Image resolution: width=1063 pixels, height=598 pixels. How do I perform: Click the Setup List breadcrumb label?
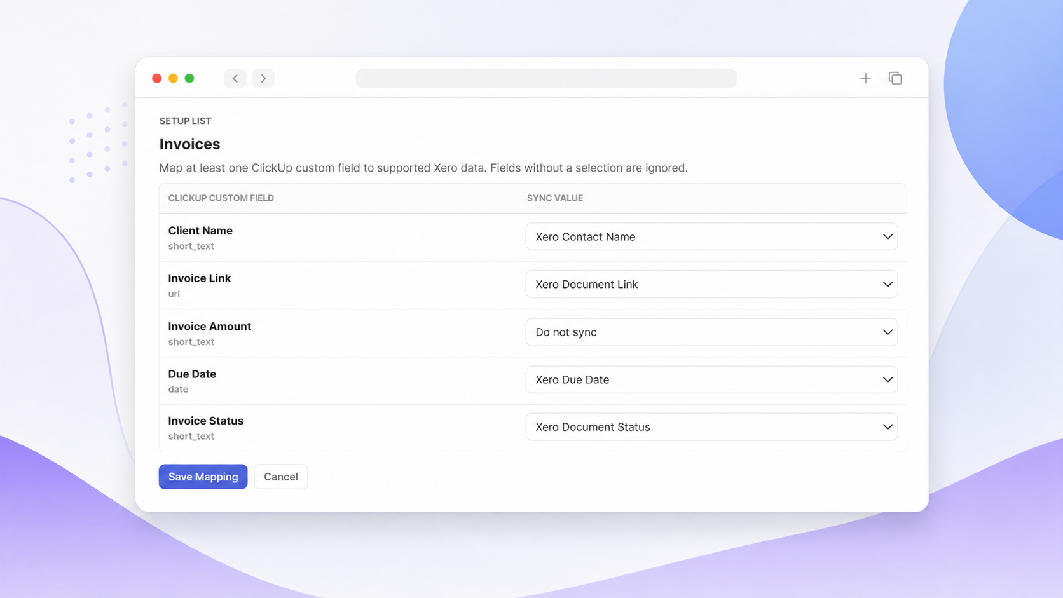click(x=185, y=121)
